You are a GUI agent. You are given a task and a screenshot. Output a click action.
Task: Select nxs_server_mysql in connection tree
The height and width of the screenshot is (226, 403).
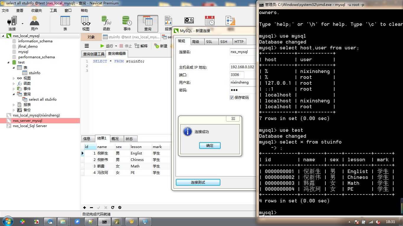click(x=27, y=121)
